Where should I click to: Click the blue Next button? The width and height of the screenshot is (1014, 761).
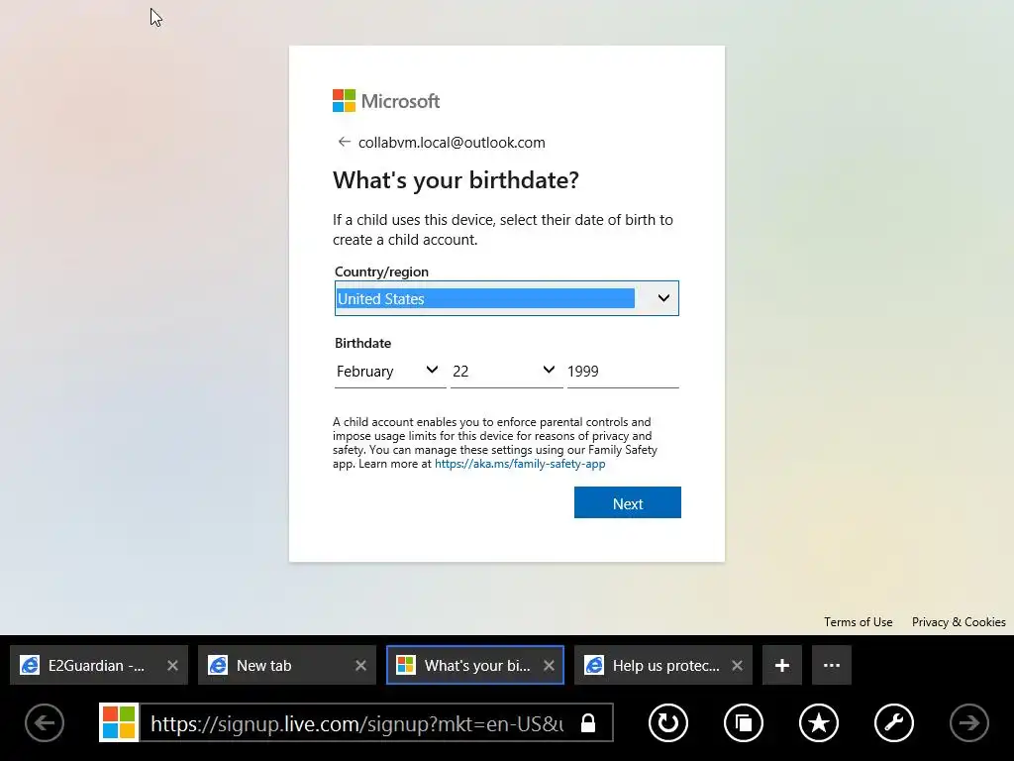627,502
